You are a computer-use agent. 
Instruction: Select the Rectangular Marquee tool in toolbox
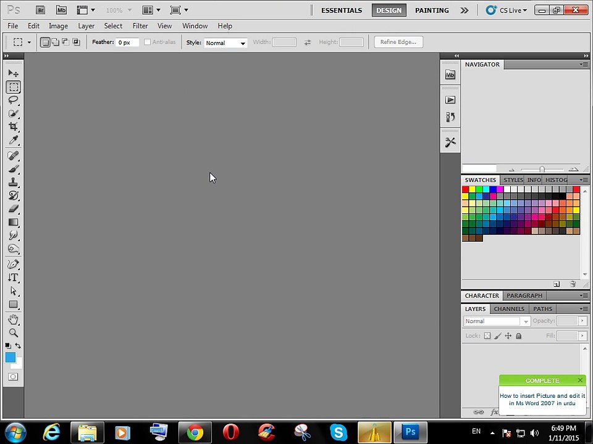pyautogui.click(x=13, y=87)
